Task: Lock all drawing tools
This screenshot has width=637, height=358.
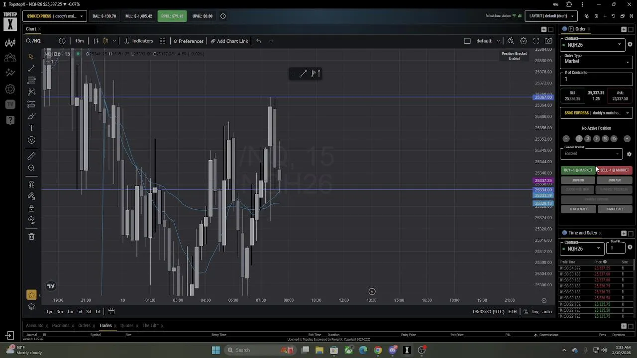Action: [x=31, y=208]
